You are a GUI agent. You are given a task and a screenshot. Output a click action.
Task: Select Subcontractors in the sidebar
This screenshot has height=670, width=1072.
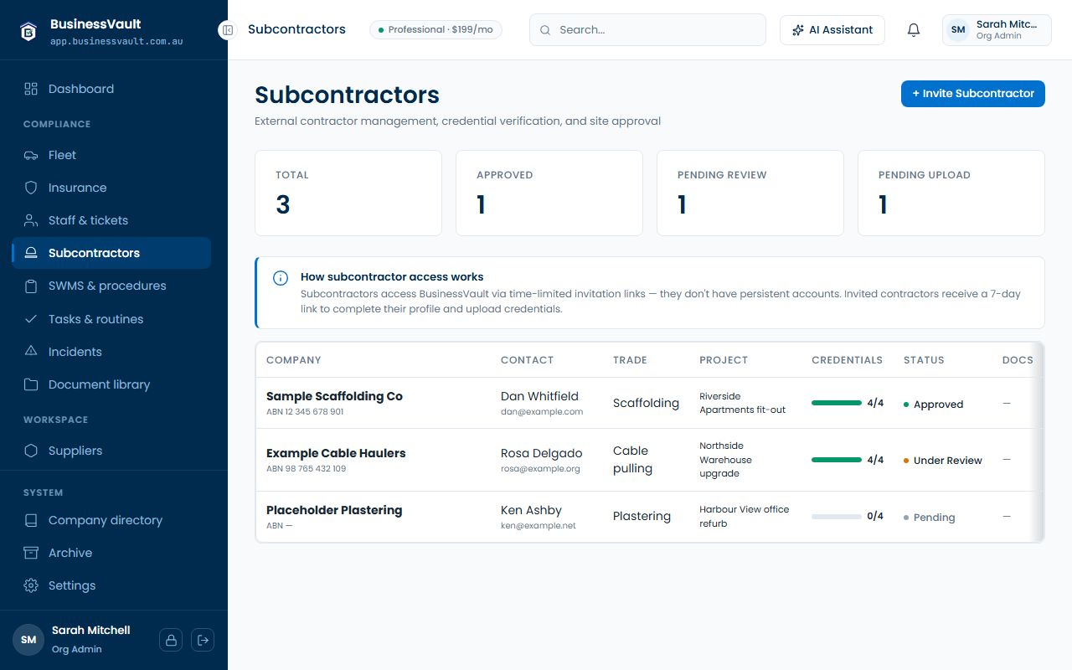(x=111, y=253)
